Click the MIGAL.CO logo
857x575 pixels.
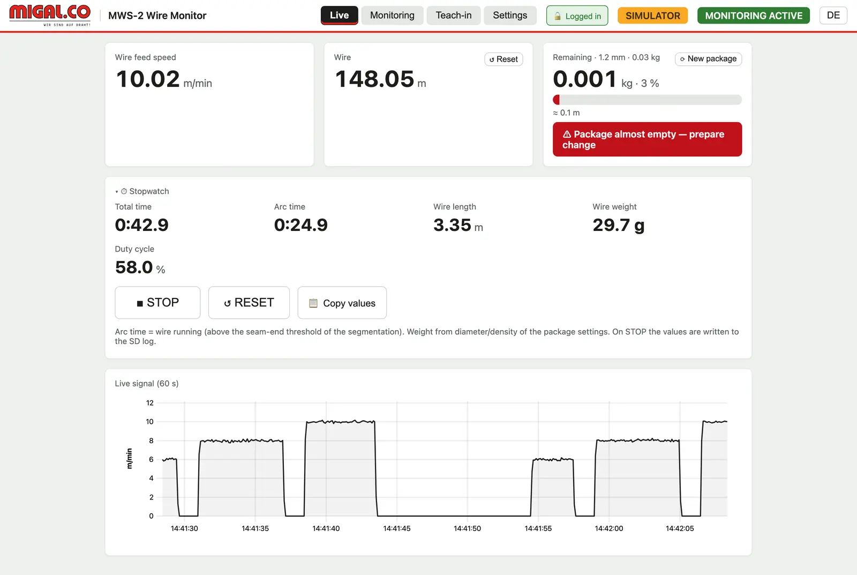50,15
